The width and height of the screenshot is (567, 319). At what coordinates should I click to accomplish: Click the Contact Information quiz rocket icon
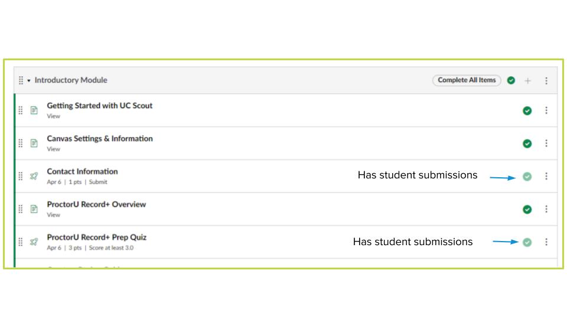pyautogui.click(x=34, y=176)
